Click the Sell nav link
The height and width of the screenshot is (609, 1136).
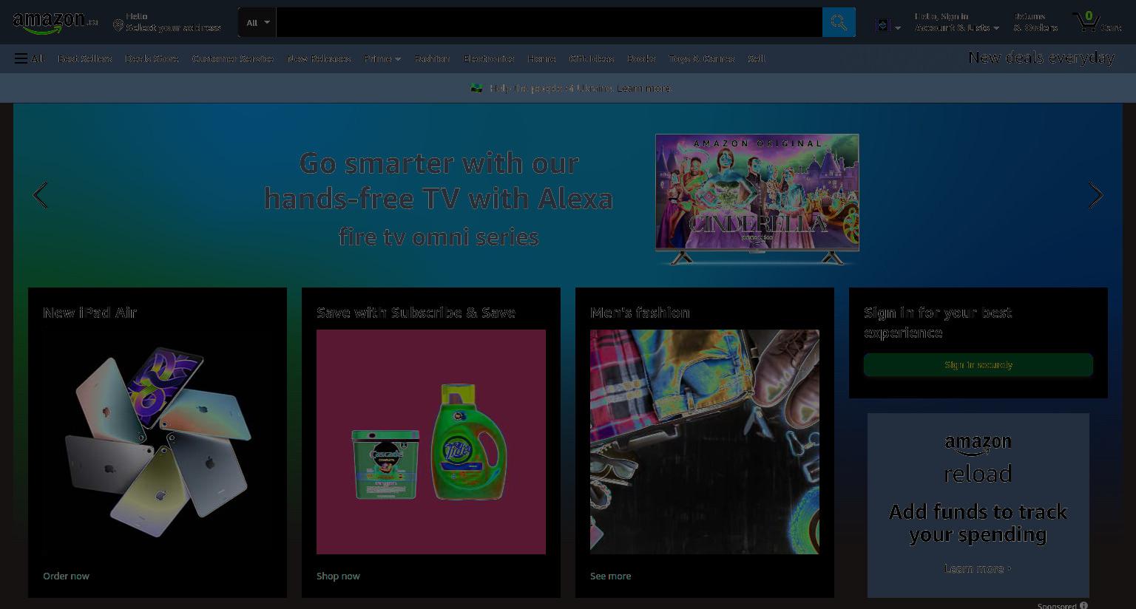click(x=757, y=58)
